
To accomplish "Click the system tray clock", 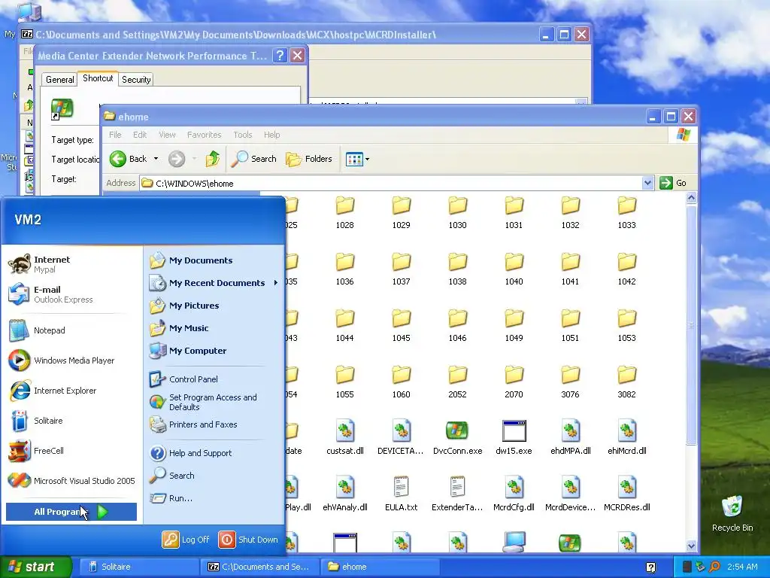I will (742, 567).
